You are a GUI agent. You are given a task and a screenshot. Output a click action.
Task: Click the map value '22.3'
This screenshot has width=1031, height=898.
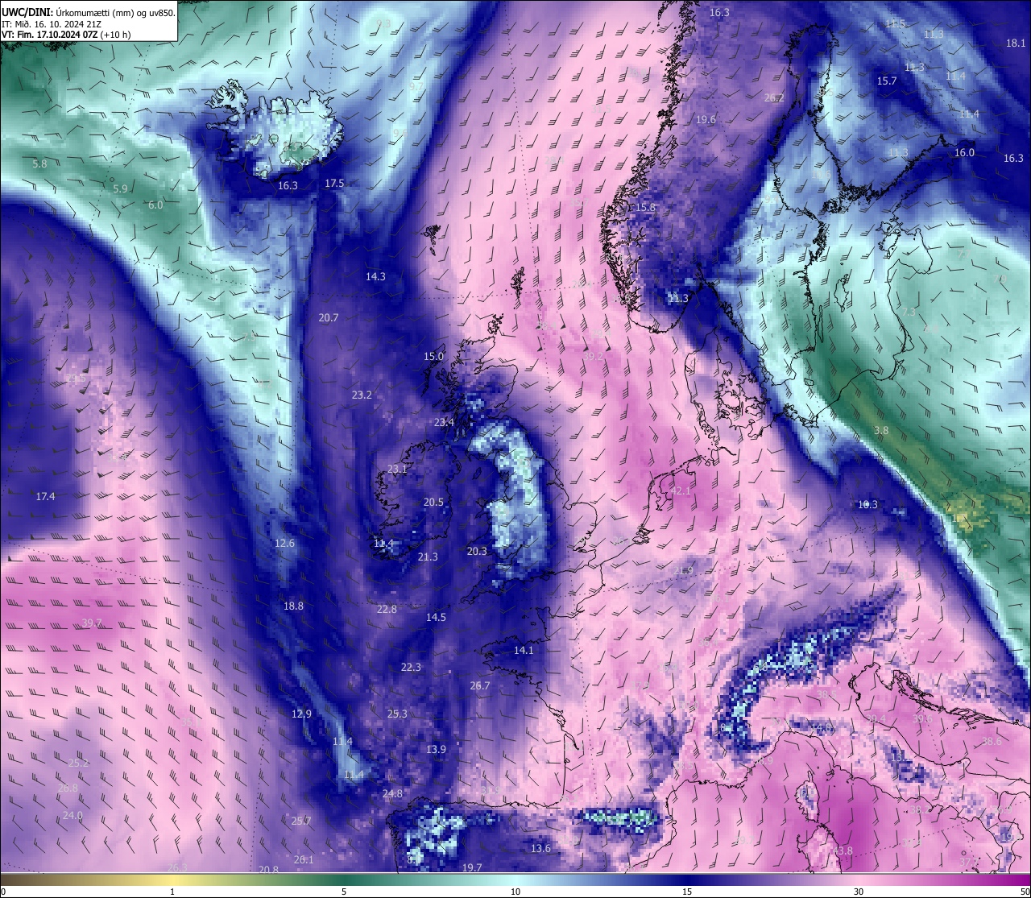point(411,668)
